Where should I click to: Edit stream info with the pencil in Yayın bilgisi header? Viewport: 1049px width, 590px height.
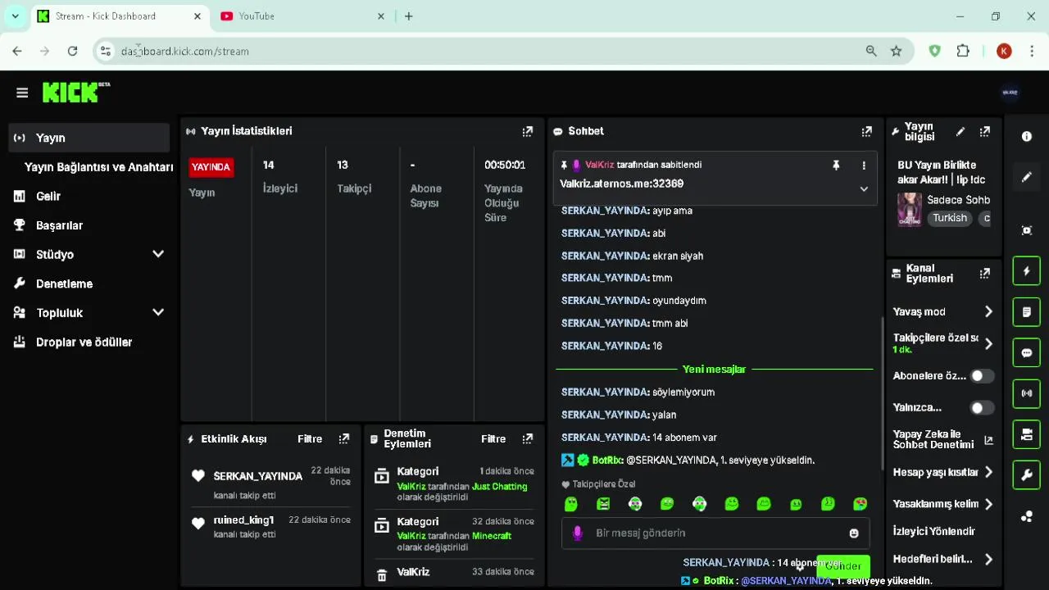tap(960, 131)
